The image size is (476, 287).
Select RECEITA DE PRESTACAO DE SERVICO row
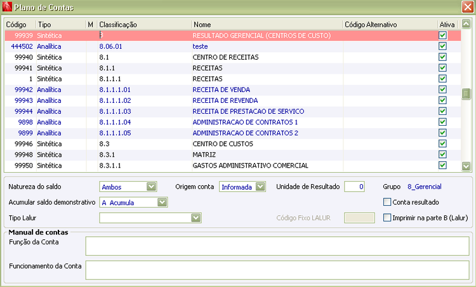pyautogui.click(x=232, y=111)
